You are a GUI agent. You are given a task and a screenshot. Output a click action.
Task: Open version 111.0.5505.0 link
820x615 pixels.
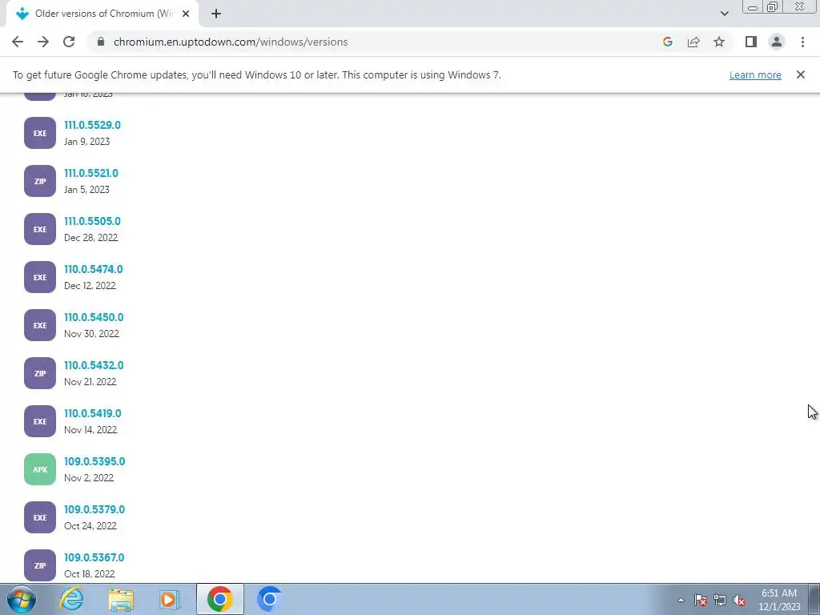point(93,221)
